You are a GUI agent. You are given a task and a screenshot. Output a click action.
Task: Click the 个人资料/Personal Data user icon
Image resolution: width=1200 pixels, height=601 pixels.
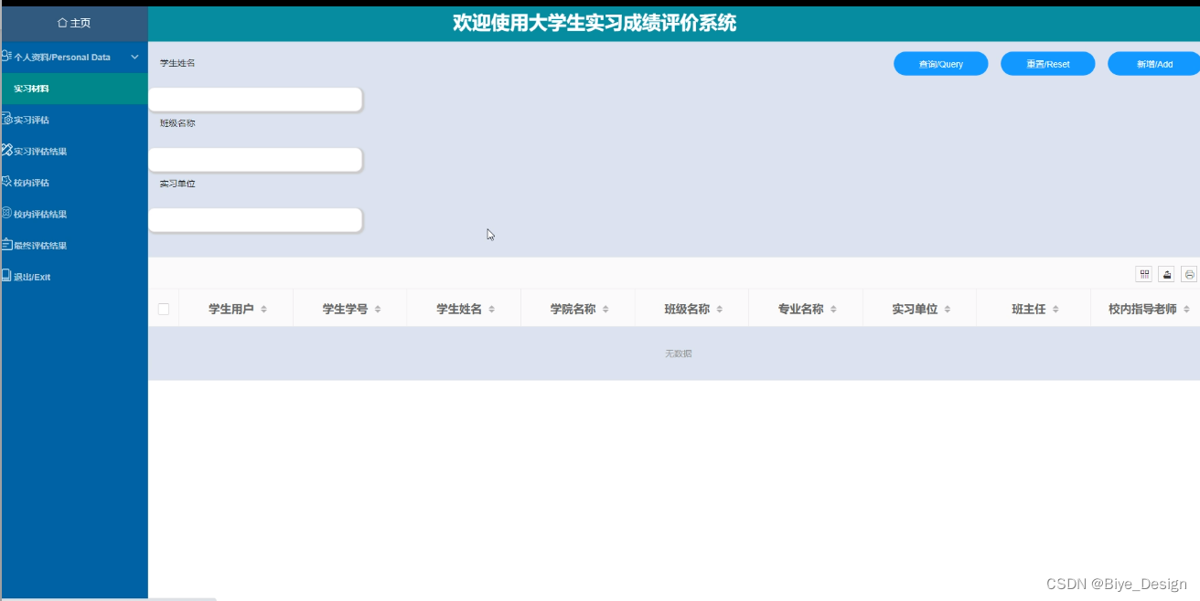coord(5,57)
